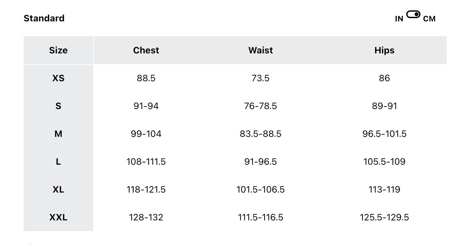Image resolution: width=471 pixels, height=244 pixels.
Task: Select the Size column header
Action: [x=58, y=50]
